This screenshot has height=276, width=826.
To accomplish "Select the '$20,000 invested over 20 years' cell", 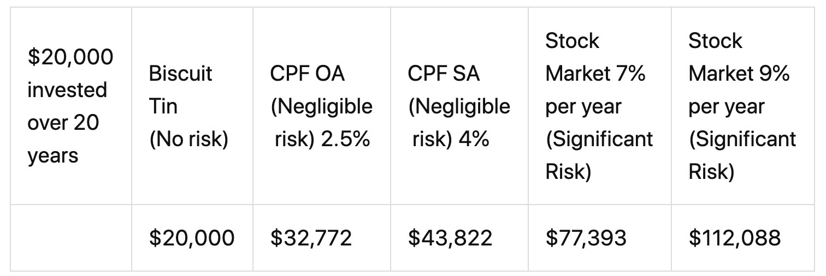I will pos(71,106).
